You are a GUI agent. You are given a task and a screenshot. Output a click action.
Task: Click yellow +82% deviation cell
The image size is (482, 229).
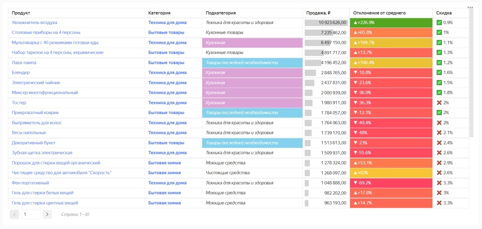click(x=391, y=173)
